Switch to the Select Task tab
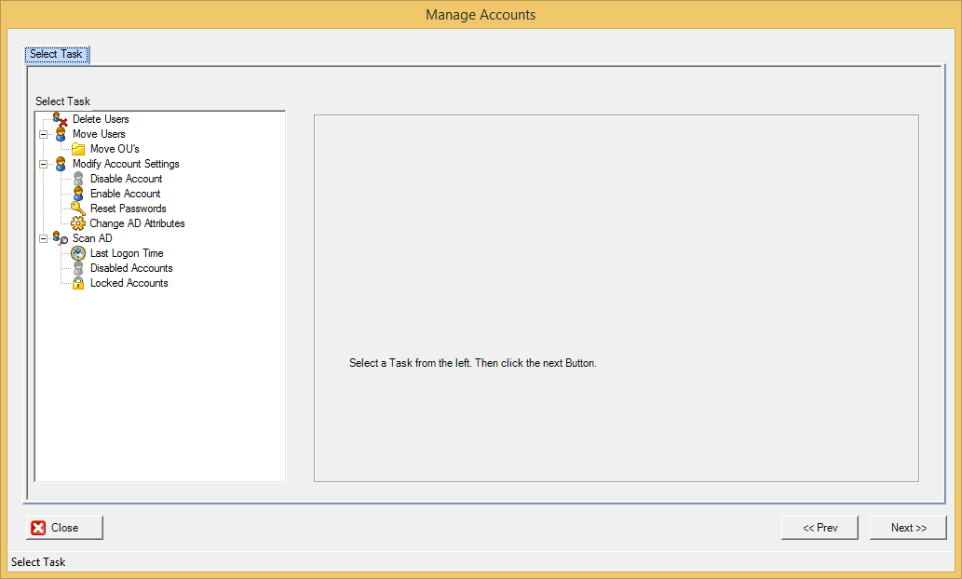This screenshot has height=579, width=962. pyautogui.click(x=56, y=54)
